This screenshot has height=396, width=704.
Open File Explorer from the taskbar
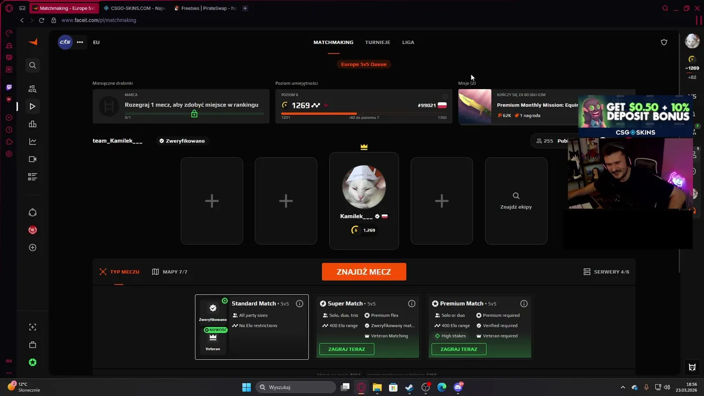377,387
